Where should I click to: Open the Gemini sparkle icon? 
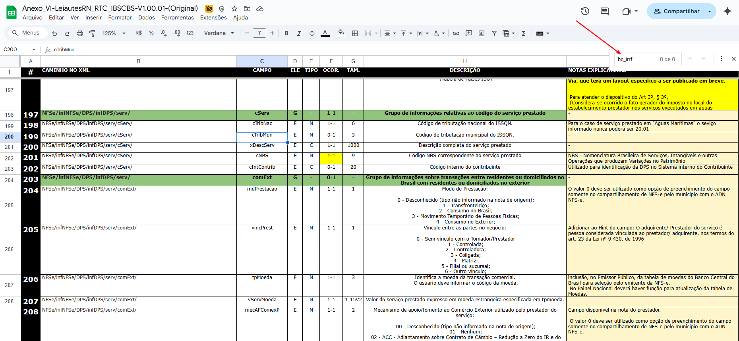[727, 11]
